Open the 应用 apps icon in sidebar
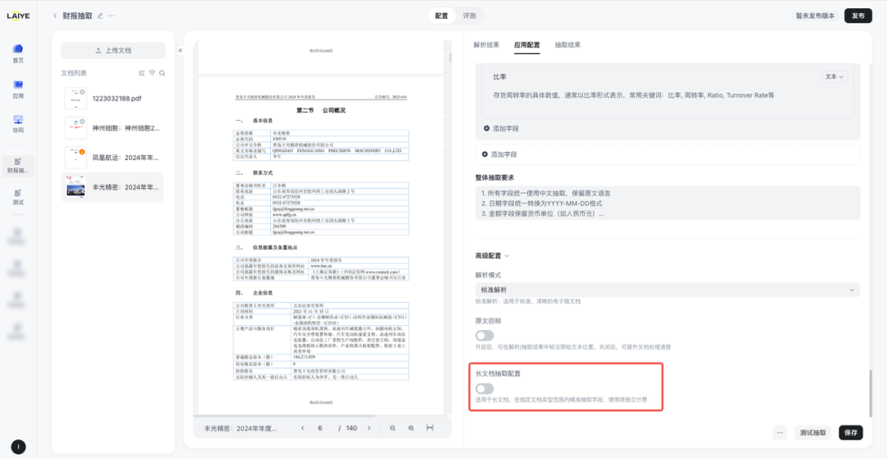 pos(17,85)
